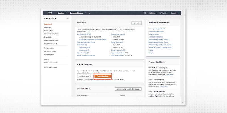The height and width of the screenshot is (113, 227).
Task: Open the Subnet groups (0/50) resource link
Action: pyautogui.click(x=118, y=50)
